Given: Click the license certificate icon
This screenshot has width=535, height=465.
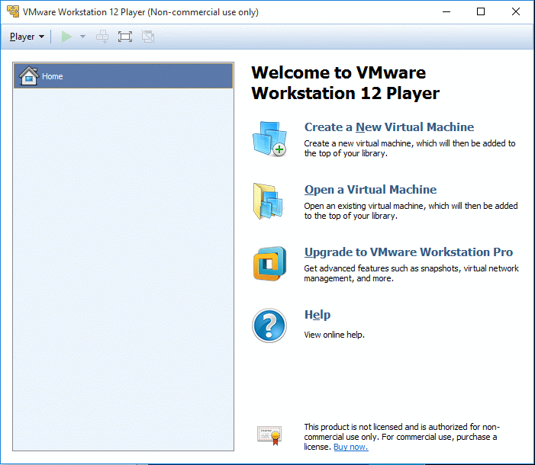Looking at the screenshot, I should pyautogui.click(x=269, y=435).
